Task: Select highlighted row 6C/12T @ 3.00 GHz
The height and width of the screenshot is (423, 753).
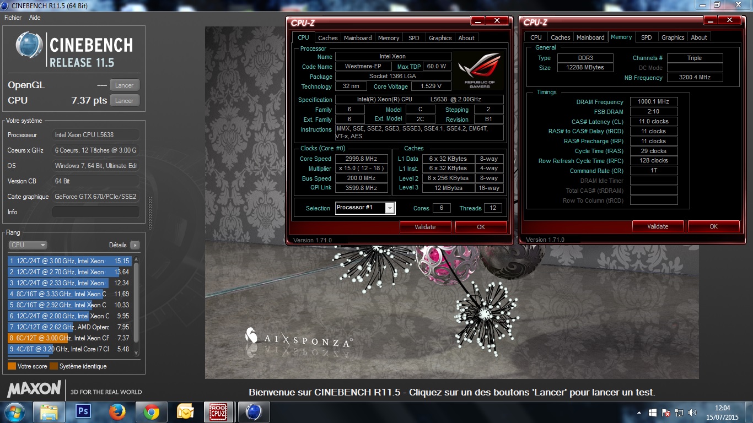Action: (x=69, y=338)
